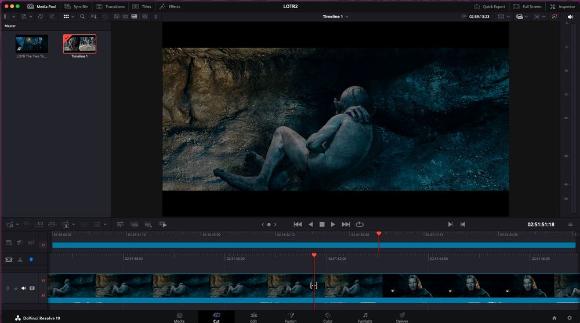Open the viewer options hamburger menu
580x323 pixels.
click(x=570, y=225)
